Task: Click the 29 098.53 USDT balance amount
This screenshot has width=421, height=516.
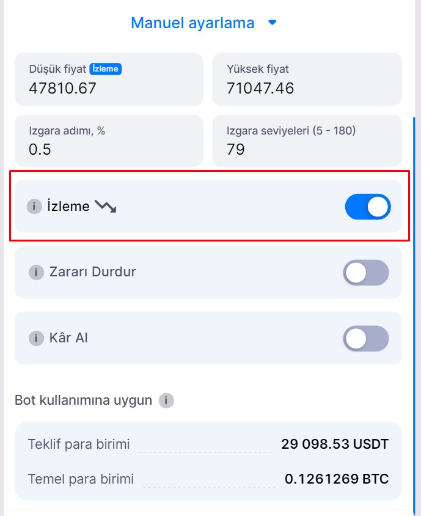Action: pos(334,444)
